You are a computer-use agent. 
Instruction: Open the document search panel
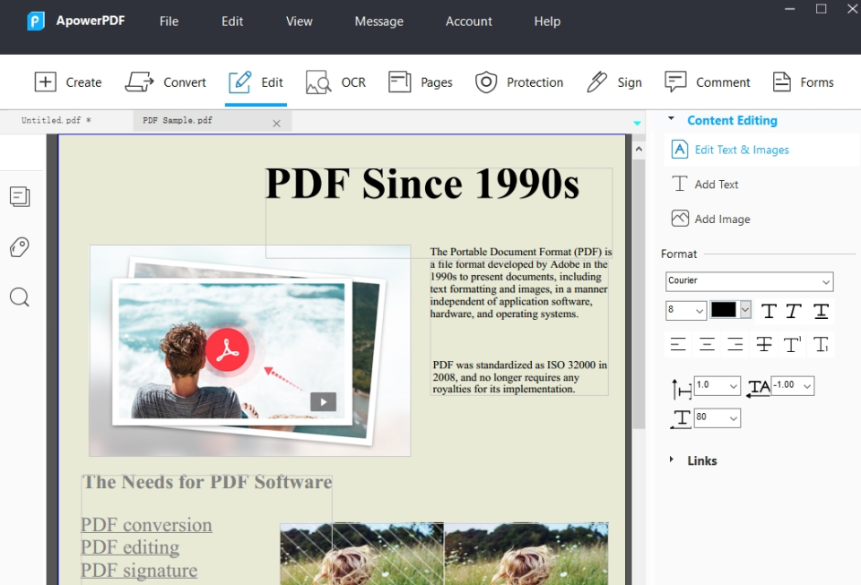coord(20,297)
